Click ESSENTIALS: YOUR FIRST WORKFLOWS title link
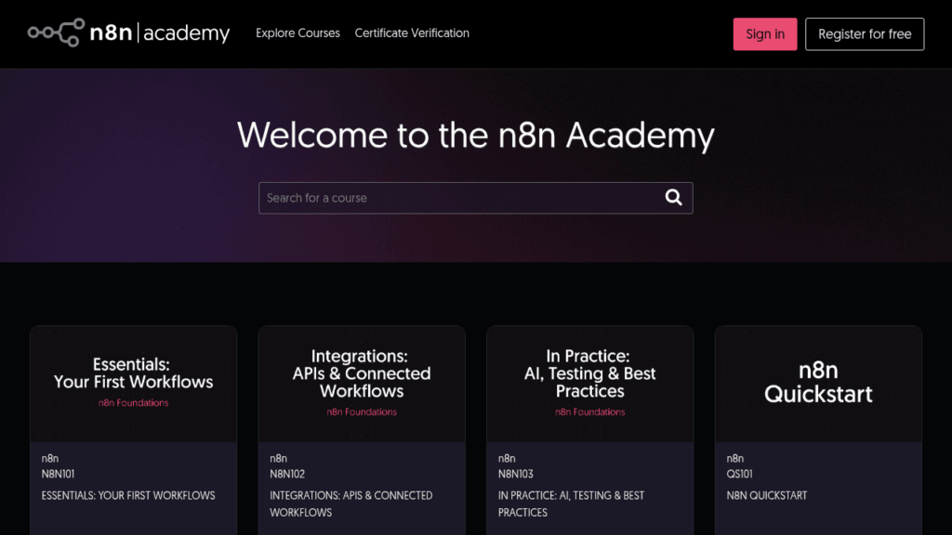Image resolution: width=952 pixels, height=535 pixels. (x=128, y=496)
